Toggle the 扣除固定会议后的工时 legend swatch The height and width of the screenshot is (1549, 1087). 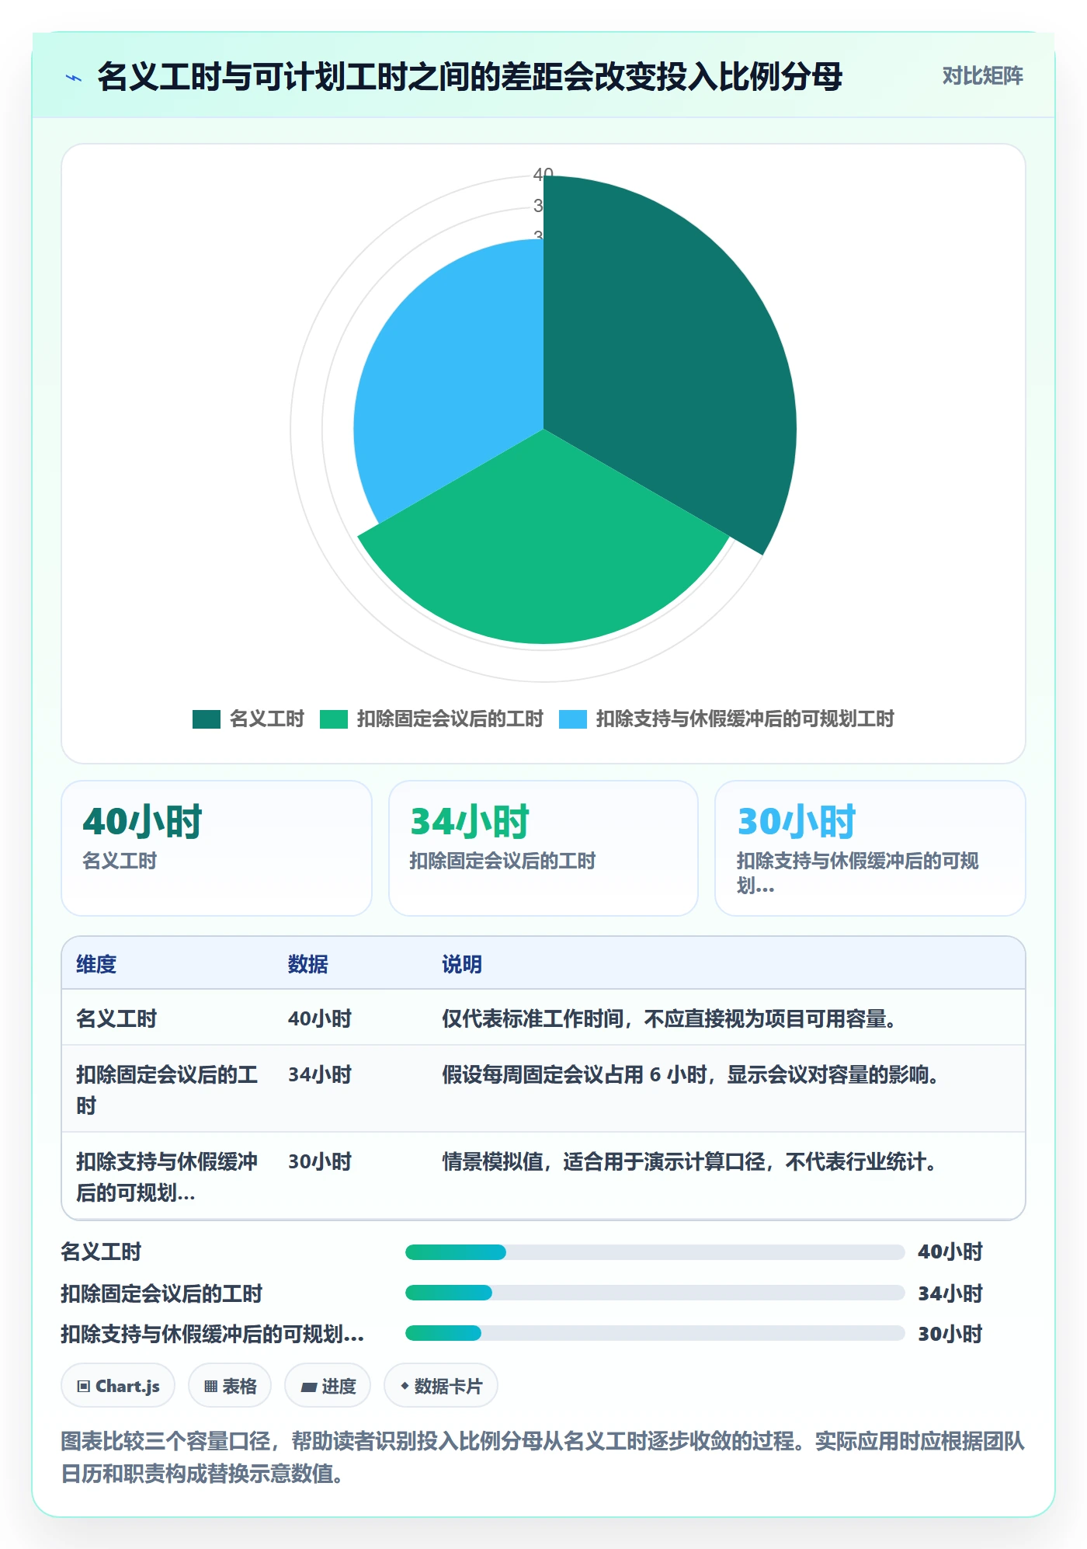click(334, 719)
